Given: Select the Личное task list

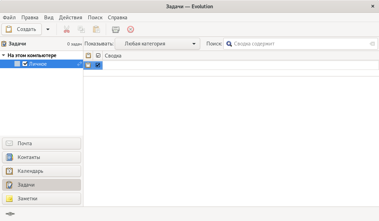Looking at the screenshot, I should tap(41, 64).
